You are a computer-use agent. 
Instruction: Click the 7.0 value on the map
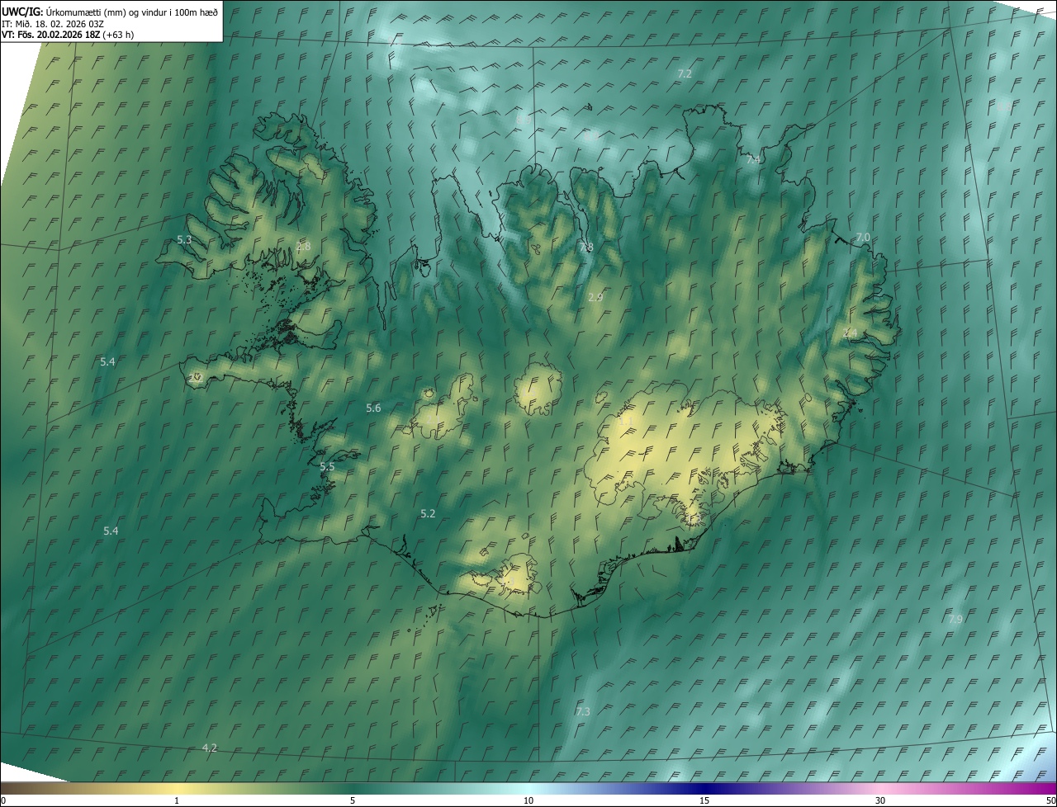pos(862,237)
